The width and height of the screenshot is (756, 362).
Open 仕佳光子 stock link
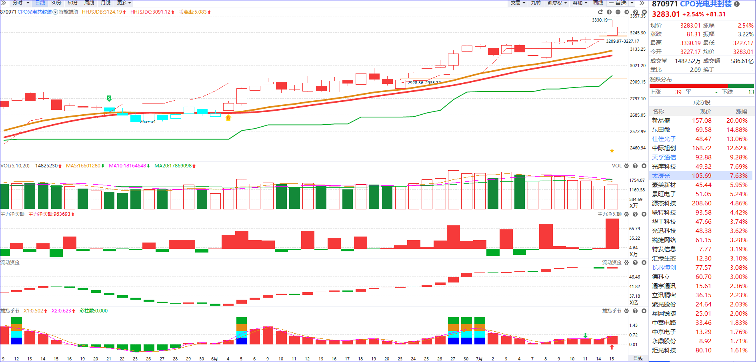[x=664, y=139]
